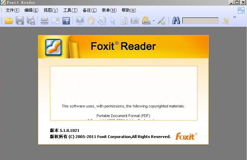Open the 帮助(H) menu
This screenshot has height=160, width=247.
(x=129, y=10)
